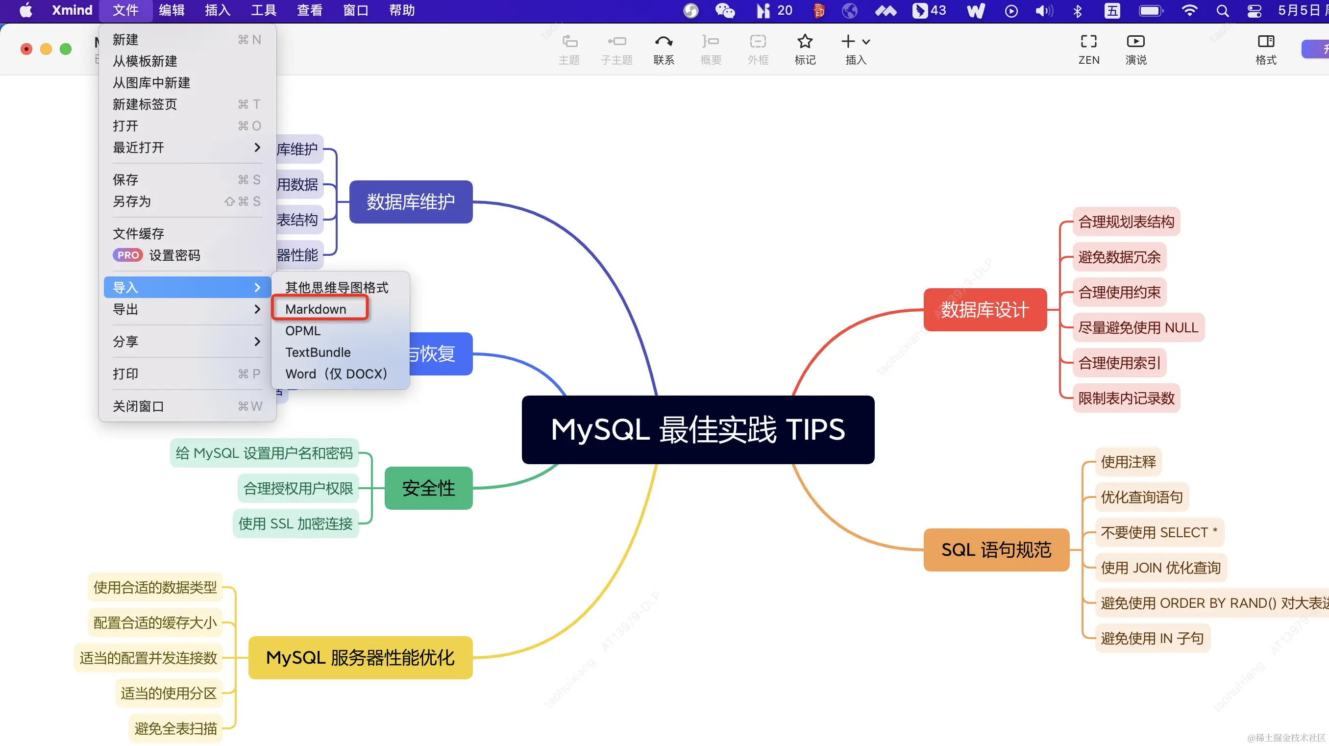
Task: Select the 安全性 green topic
Action: [429, 488]
